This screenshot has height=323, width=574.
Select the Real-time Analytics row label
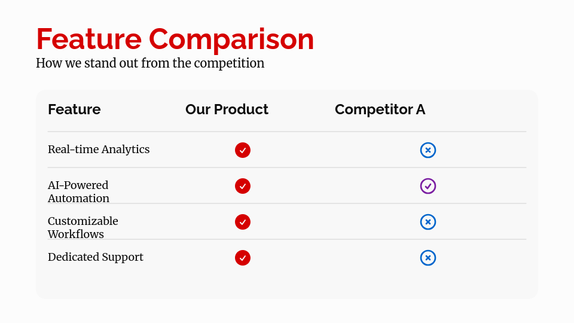tap(99, 150)
